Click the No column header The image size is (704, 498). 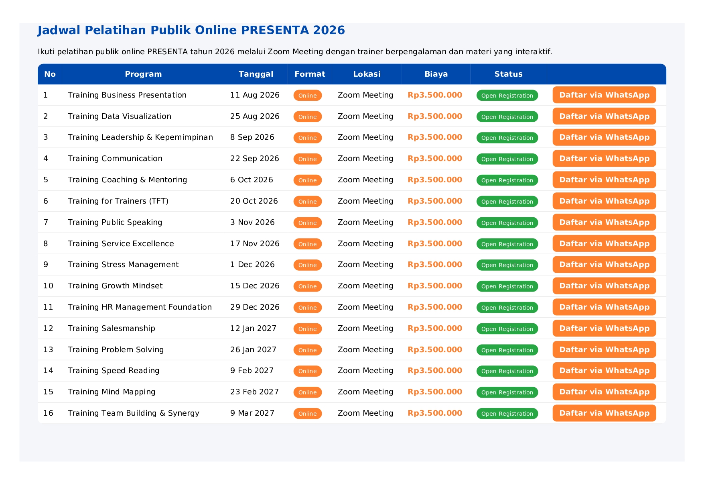click(x=50, y=74)
